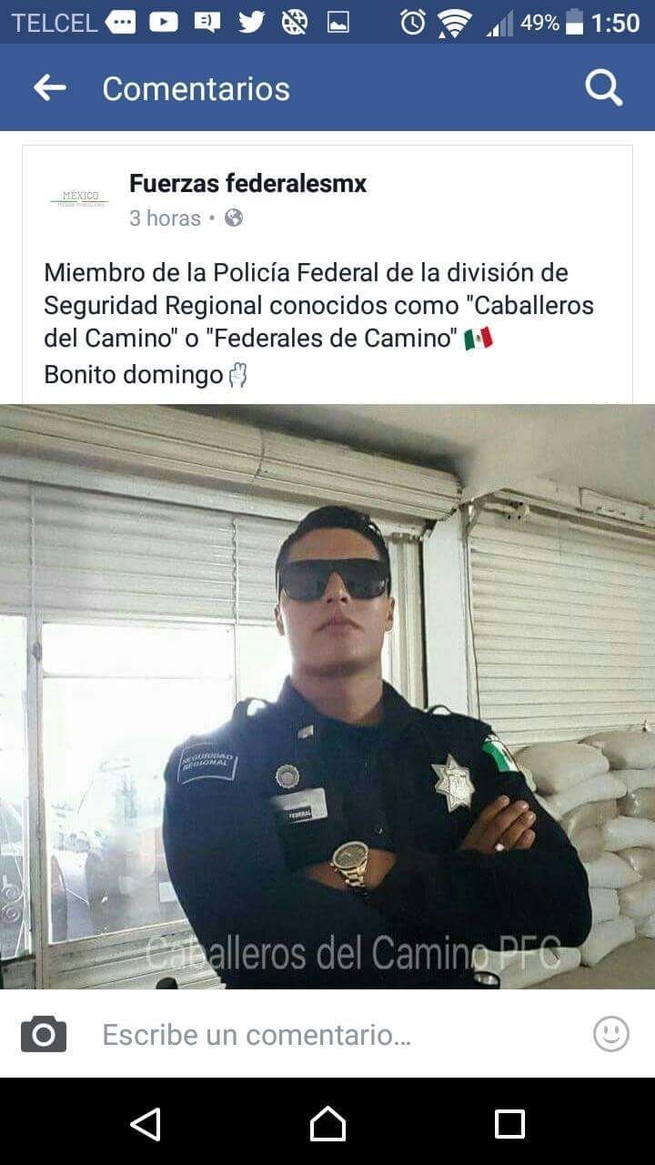Tap the camera icon to attach photo
The width and height of the screenshot is (655, 1165).
44,1034
